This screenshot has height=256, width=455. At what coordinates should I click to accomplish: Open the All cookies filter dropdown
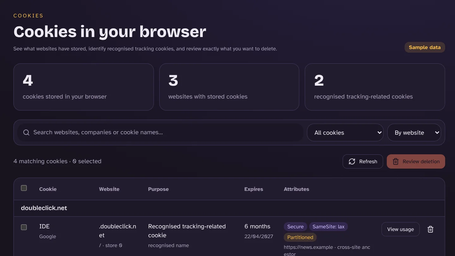point(345,132)
